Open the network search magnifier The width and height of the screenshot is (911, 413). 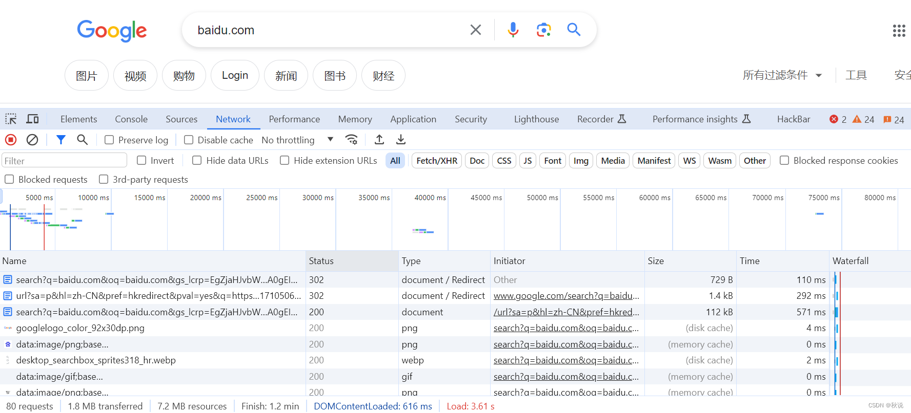click(82, 140)
